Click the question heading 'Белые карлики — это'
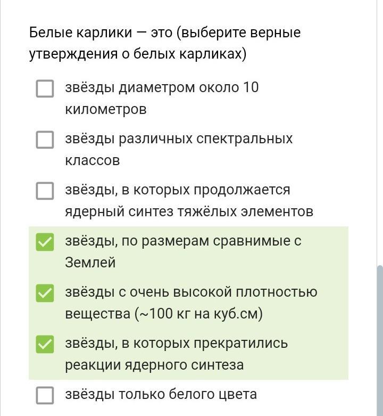The width and height of the screenshot is (383, 416). (101, 32)
